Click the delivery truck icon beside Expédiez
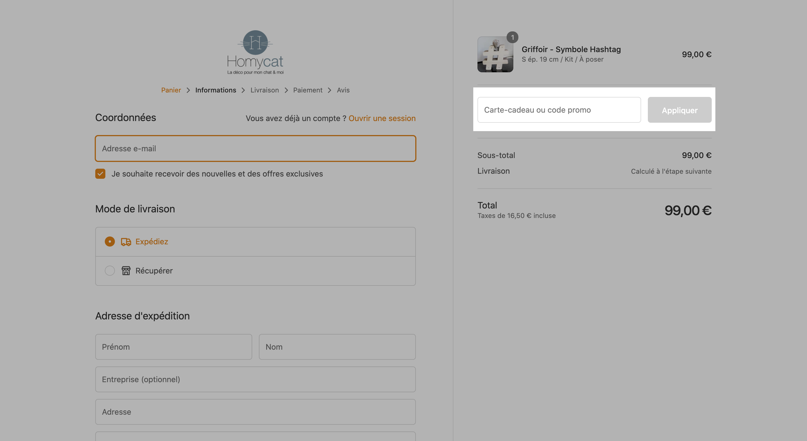The image size is (807, 441). [126, 242]
